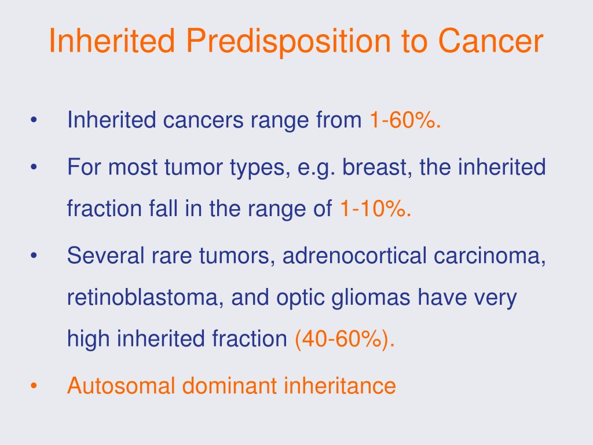Click the slide title Inherited Predisposition to Cancer
Screen dimensions: 593x445
click(296, 41)
